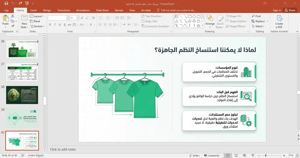Apply strikethrough formatting
The width and height of the screenshot is (300, 158).
[70, 25]
